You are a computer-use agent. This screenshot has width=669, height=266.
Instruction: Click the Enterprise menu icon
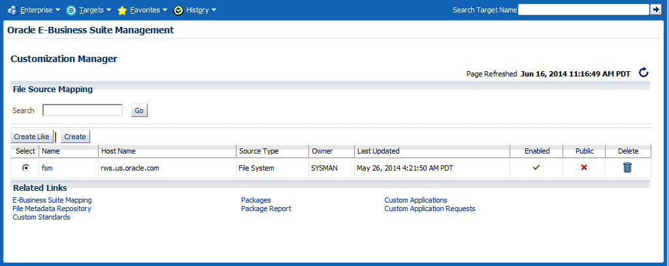point(12,10)
